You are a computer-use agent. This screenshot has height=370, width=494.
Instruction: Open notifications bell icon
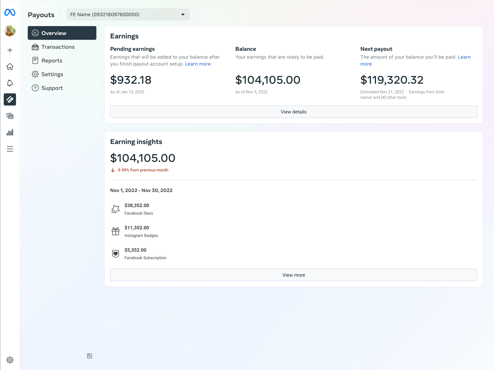[x=10, y=83]
